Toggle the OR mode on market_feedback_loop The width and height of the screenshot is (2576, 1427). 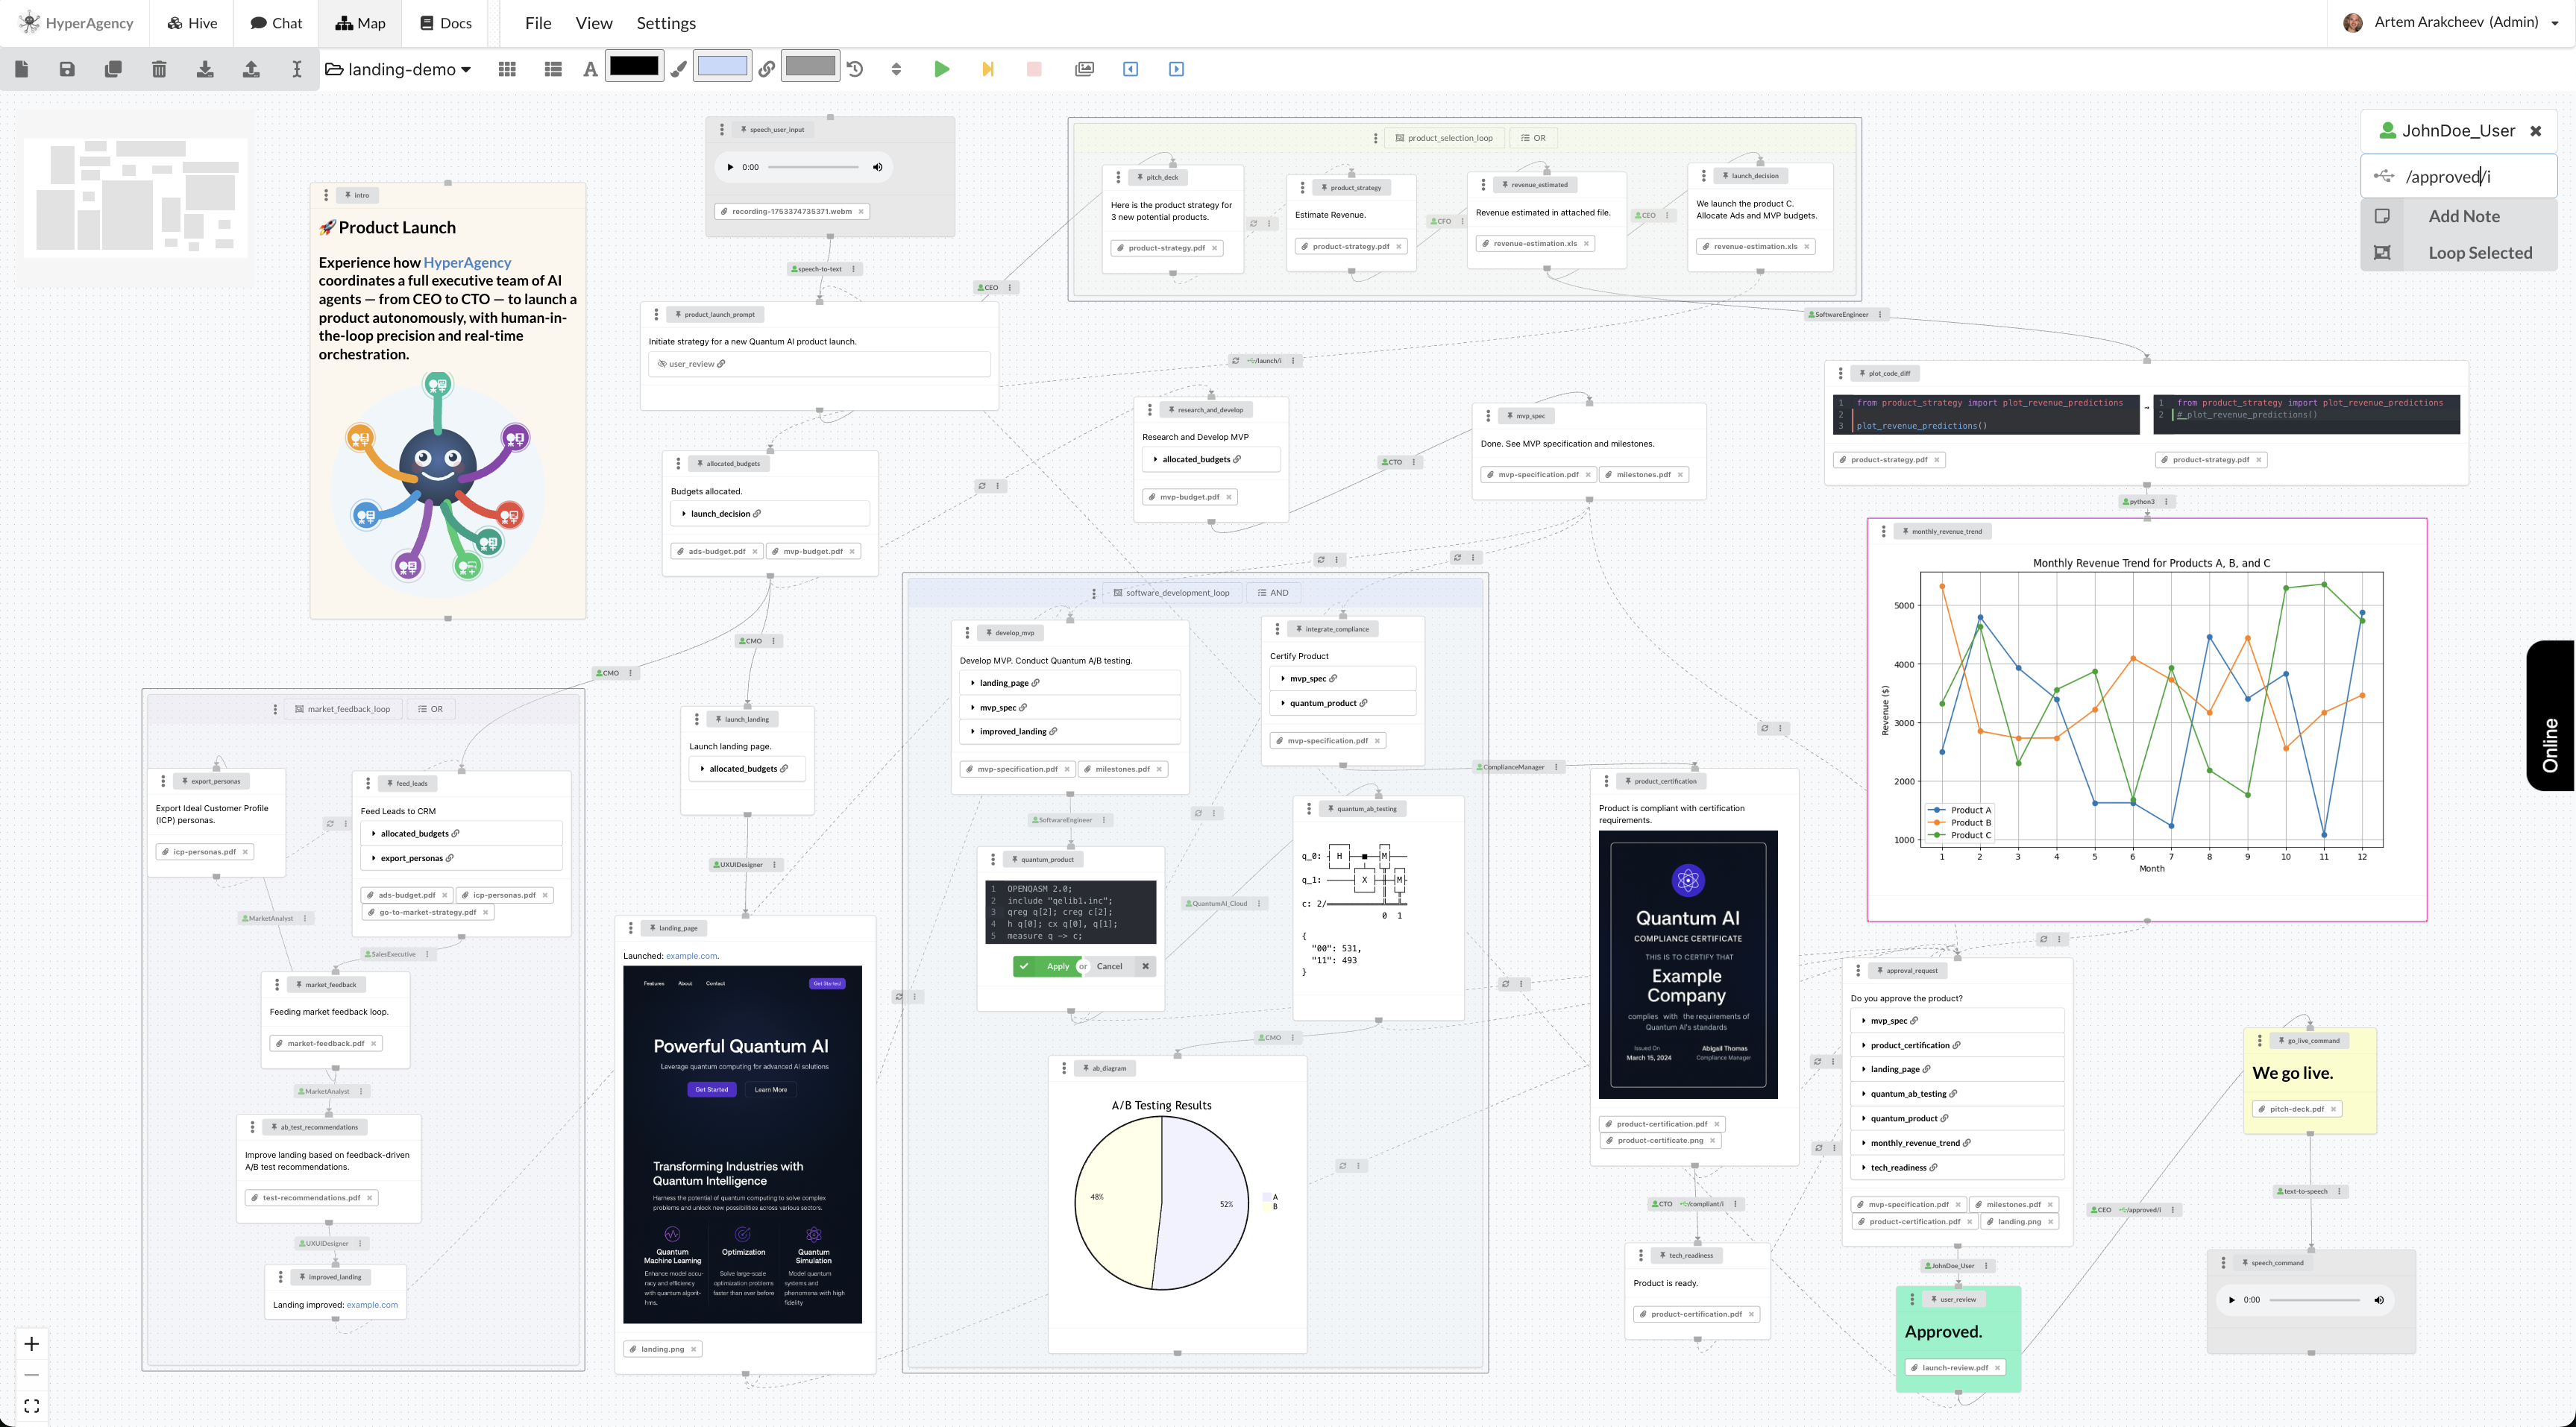click(430, 709)
